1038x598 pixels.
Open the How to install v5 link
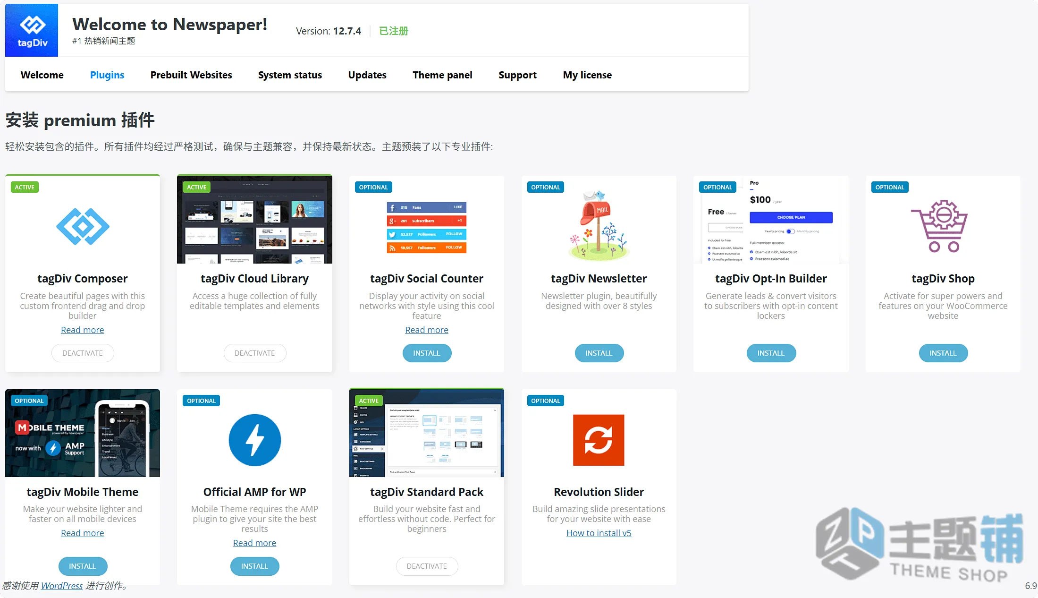[x=599, y=533]
